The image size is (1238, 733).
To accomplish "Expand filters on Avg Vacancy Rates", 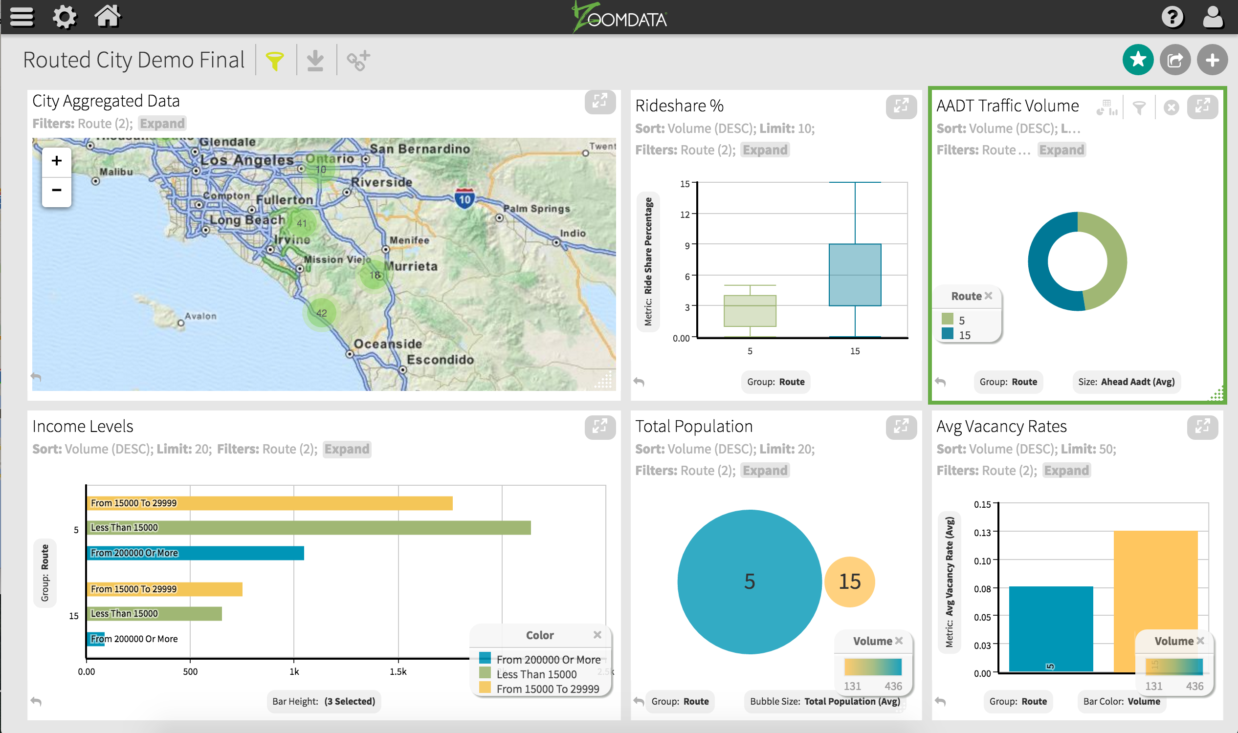I will click(x=1066, y=470).
